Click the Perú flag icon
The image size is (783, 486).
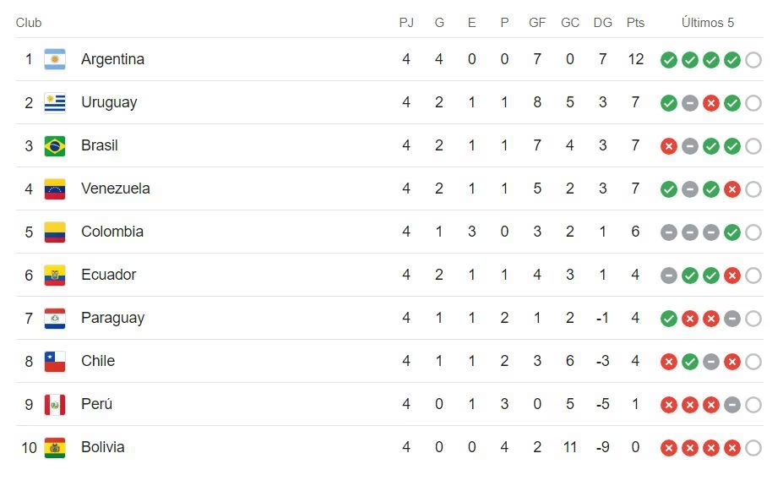pyautogui.click(x=55, y=404)
